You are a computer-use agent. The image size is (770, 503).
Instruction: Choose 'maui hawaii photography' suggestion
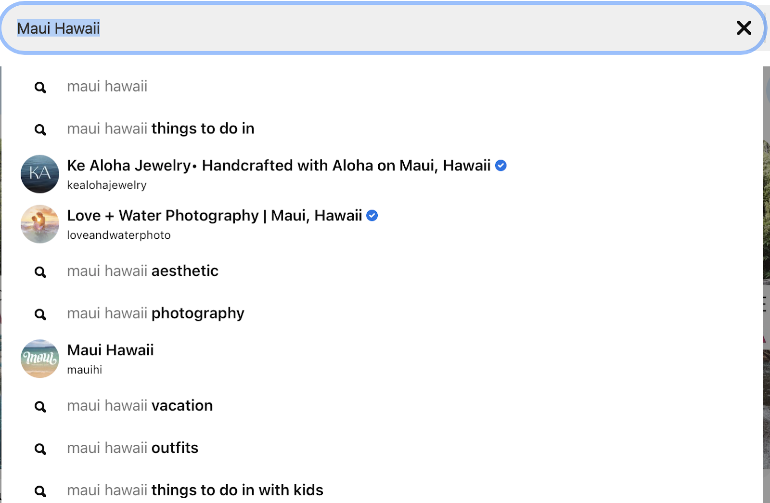156,313
